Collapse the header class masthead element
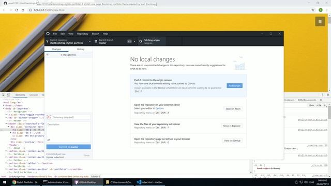Screen dimensions: 331x186 click(x=6, y=123)
